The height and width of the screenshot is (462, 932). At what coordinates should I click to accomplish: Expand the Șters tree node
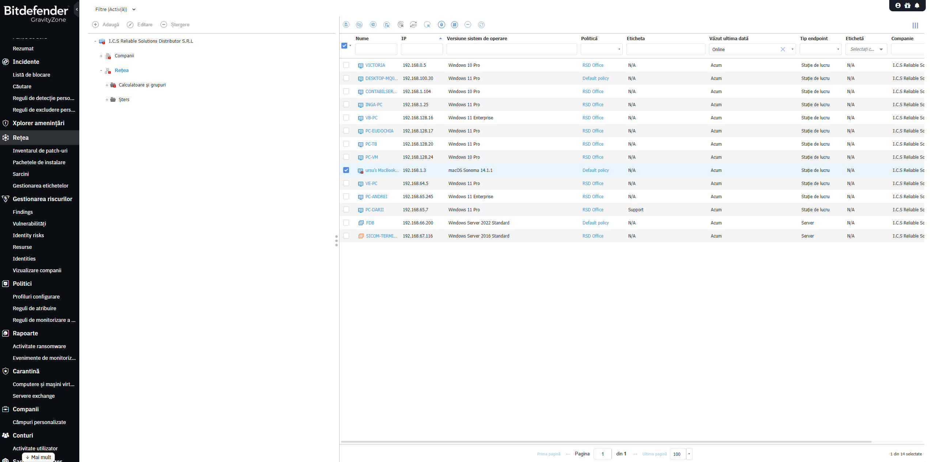[107, 100]
